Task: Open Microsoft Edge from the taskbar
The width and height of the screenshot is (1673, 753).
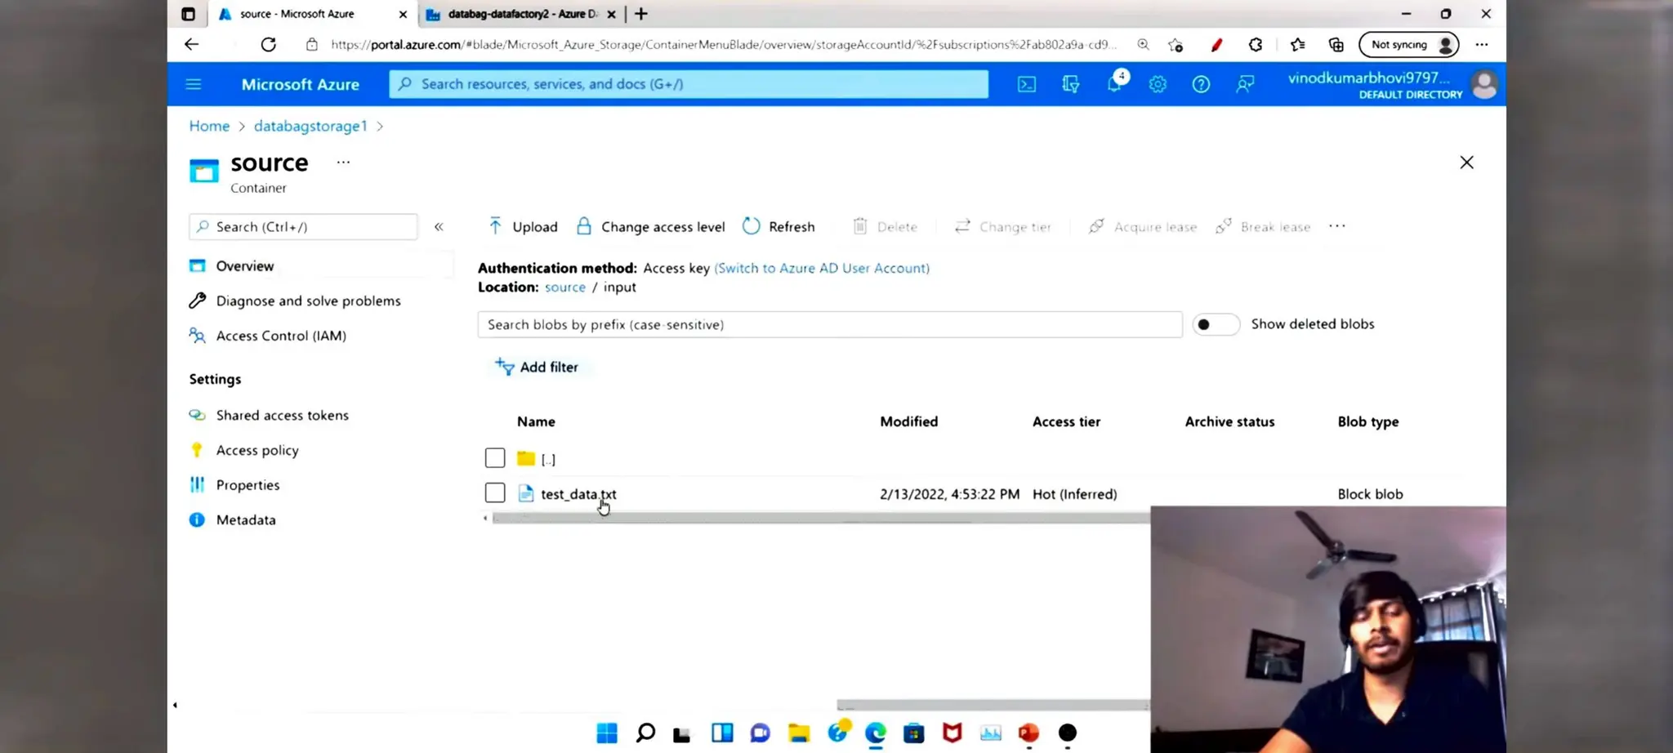Action: coord(876,733)
